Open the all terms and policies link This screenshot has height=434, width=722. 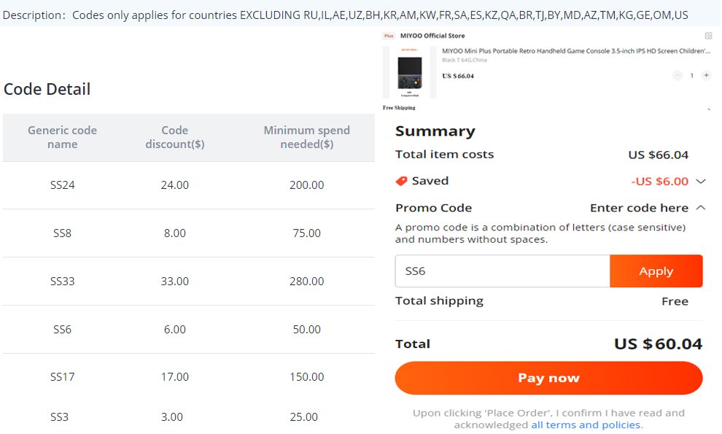[586, 425]
